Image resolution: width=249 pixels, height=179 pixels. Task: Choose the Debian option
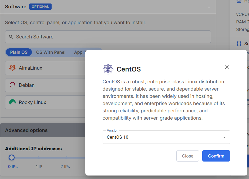point(45,85)
